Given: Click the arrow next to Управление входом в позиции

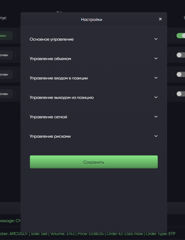Looking at the screenshot, I should click(x=156, y=78).
